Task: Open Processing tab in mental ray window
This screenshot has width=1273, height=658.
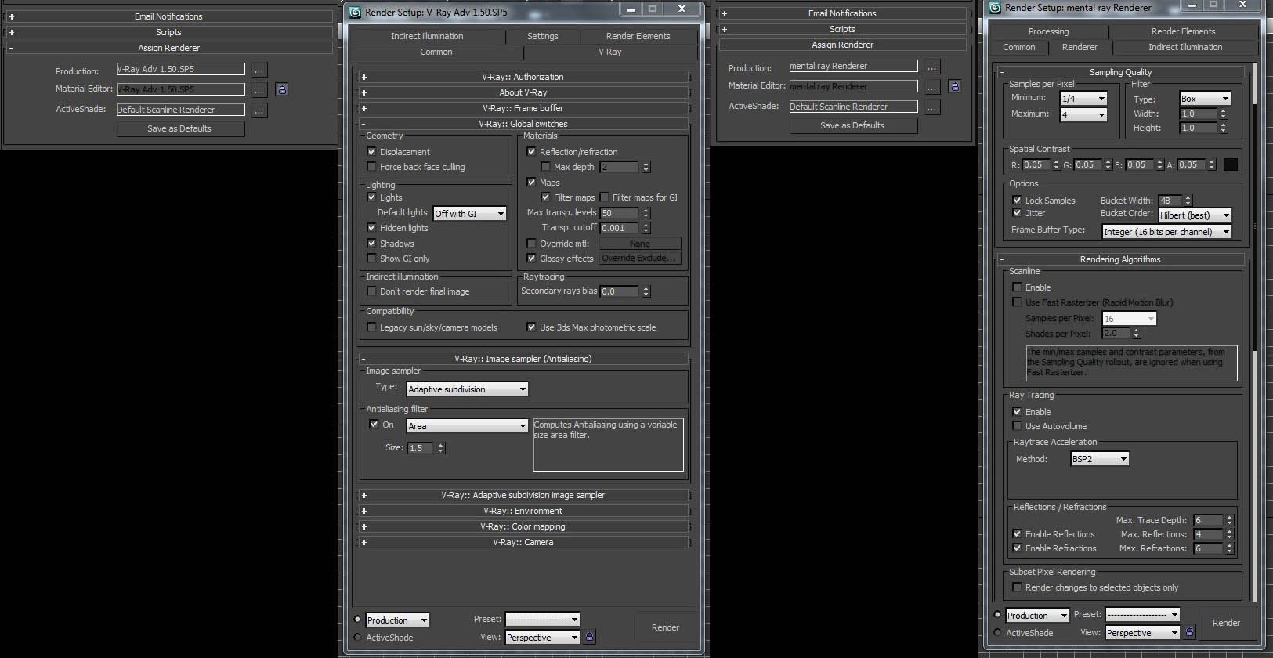Action: click(1048, 31)
